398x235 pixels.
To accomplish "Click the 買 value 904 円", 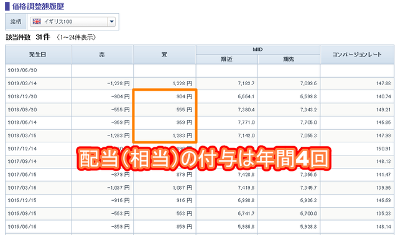I will pyautogui.click(x=184, y=97).
